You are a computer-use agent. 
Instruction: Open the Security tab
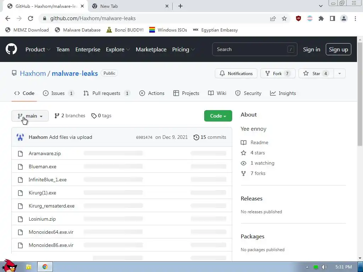(248, 93)
